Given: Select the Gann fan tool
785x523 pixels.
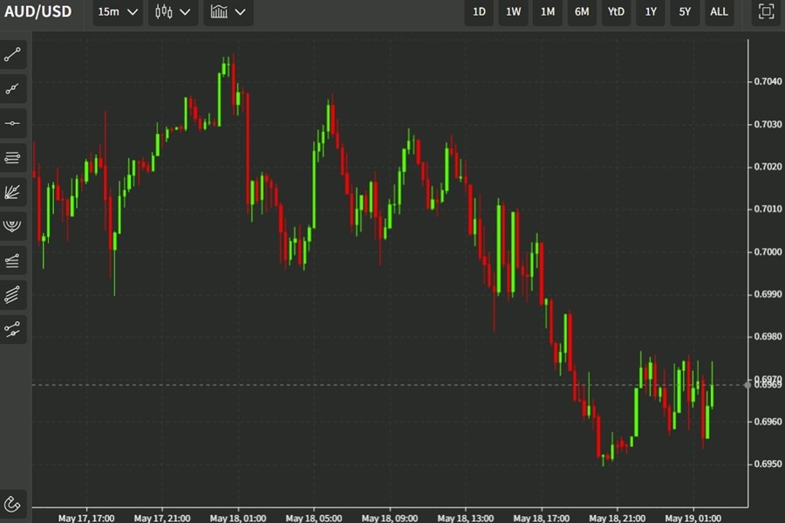Looking at the screenshot, I should pyautogui.click(x=12, y=192).
